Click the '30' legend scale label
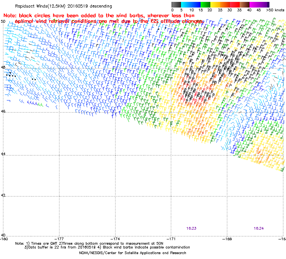 tap(230, 10)
